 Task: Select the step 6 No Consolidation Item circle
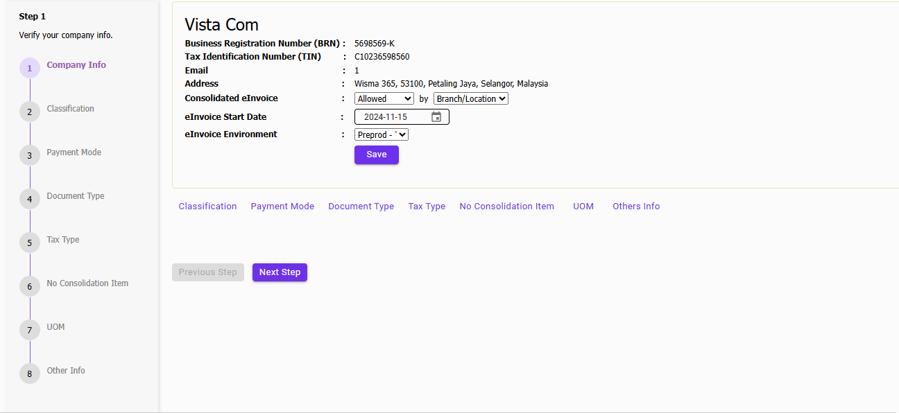(29, 286)
